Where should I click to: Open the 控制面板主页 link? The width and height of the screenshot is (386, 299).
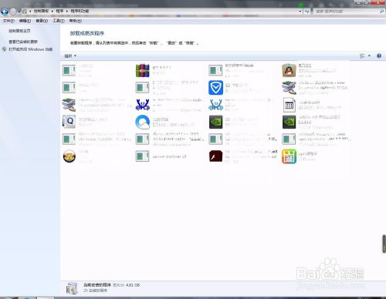pyautogui.click(x=19, y=31)
